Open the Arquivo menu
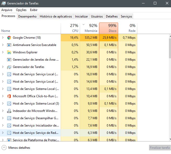 coord(7,10)
